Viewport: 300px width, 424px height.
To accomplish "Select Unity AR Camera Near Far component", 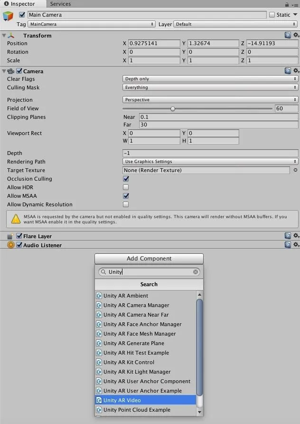I will [146, 315].
